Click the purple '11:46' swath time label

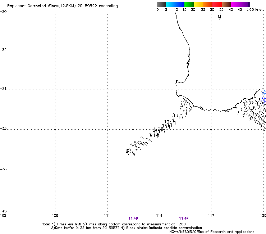coord(133,219)
